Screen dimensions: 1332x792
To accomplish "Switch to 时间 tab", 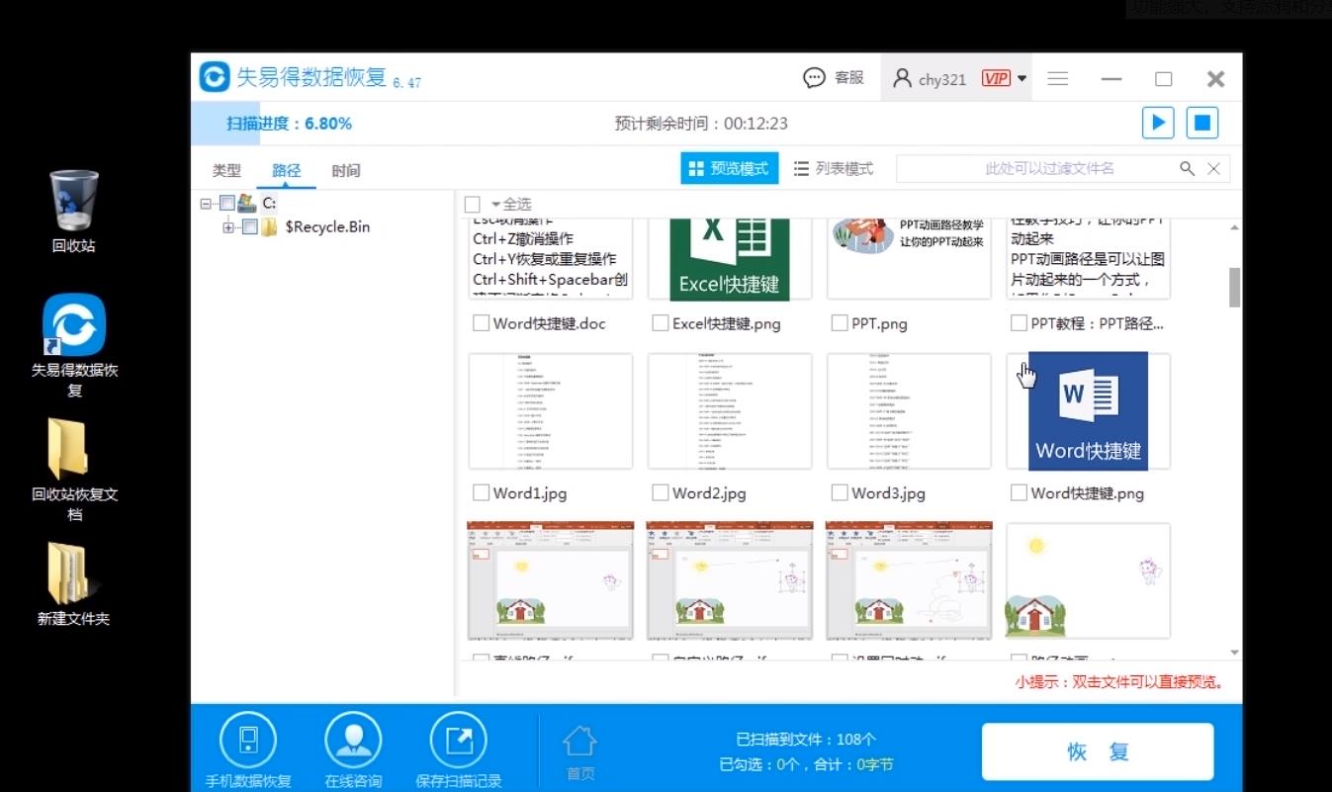I will 346,170.
